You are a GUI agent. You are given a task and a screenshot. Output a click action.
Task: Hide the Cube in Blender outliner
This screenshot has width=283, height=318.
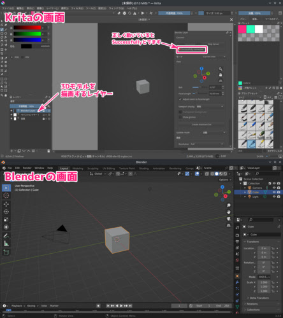[x=274, y=192]
